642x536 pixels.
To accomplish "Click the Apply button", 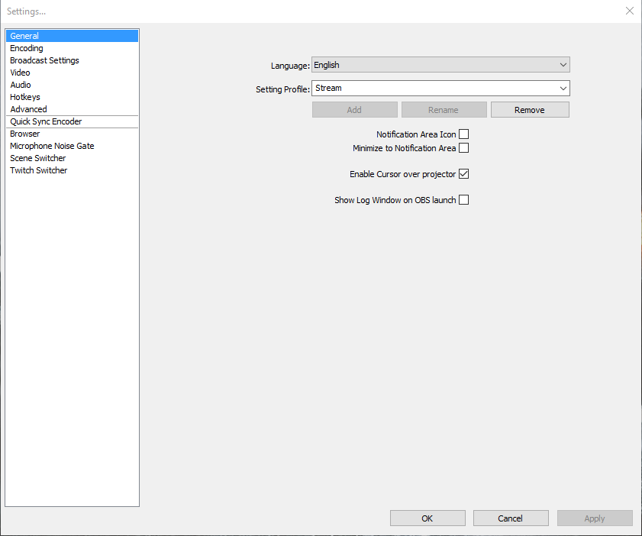I will (x=595, y=518).
